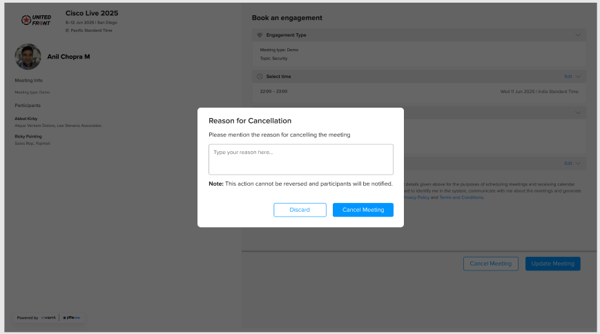Open the Terms and Conditions link
This screenshot has height=334, width=600.
click(x=461, y=197)
